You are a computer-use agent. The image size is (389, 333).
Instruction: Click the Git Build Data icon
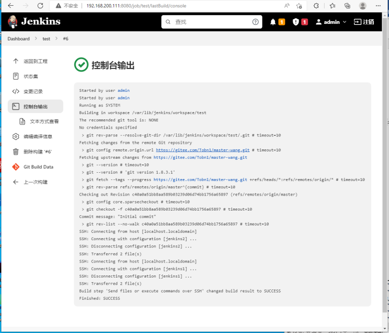tap(16, 166)
